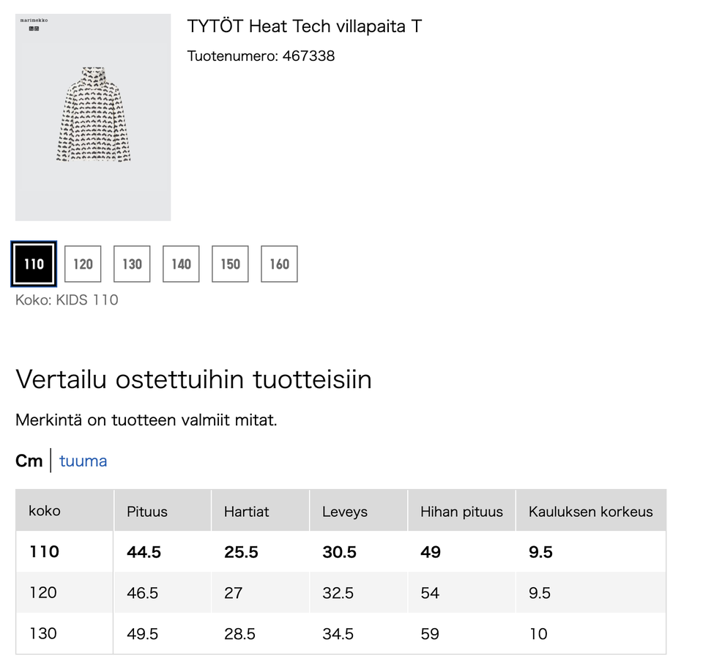The width and height of the screenshot is (703, 667).
Task: Click the product title TYTÖT Heat Tech
Action: coord(304,27)
